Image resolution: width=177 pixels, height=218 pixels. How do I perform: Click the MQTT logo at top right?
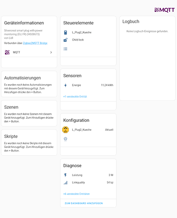(164, 10)
